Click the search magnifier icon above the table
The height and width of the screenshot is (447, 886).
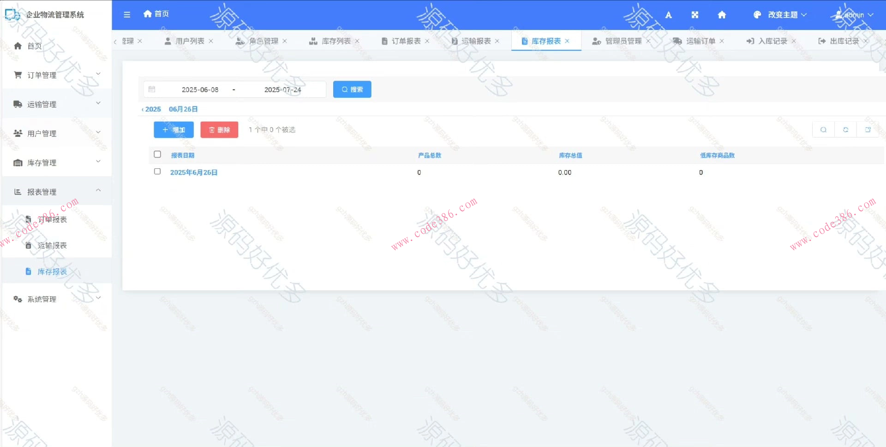click(823, 129)
